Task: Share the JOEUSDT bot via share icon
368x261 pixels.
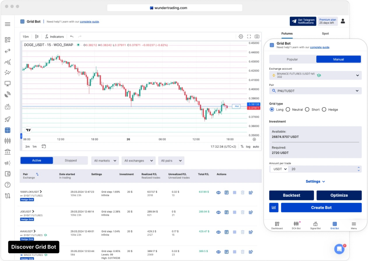Action: coord(251,212)
